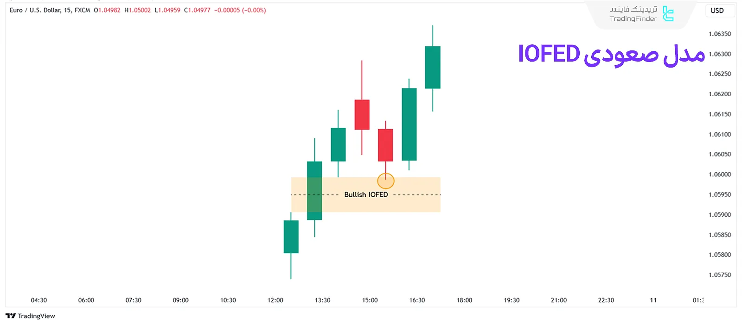Click the TradingView logo icon
This screenshot has width=742, height=324.
(10, 316)
